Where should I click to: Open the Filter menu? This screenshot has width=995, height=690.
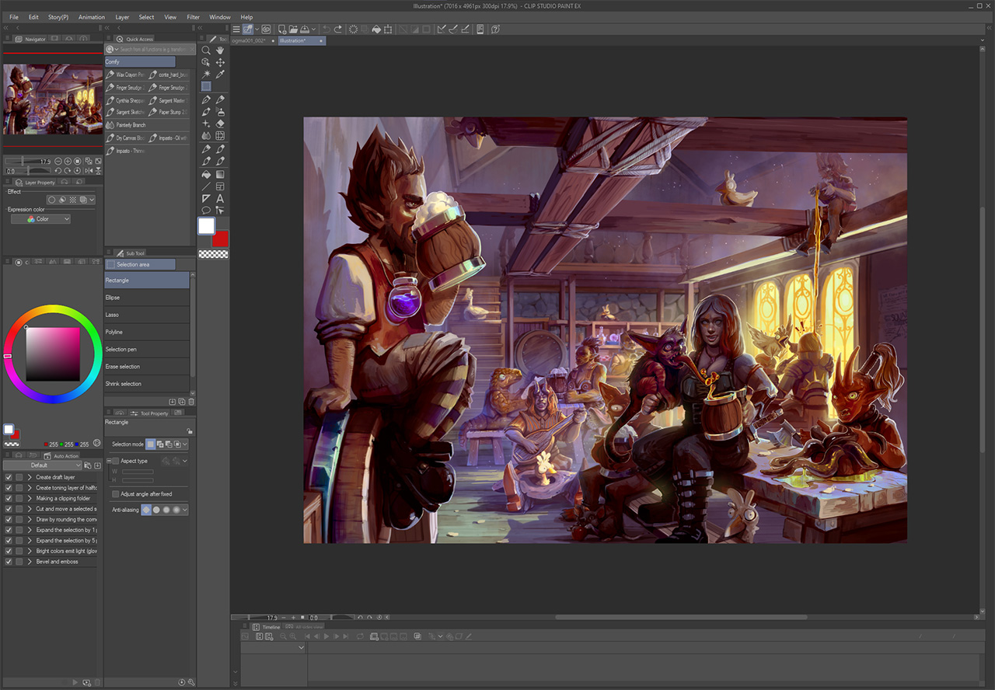click(194, 16)
